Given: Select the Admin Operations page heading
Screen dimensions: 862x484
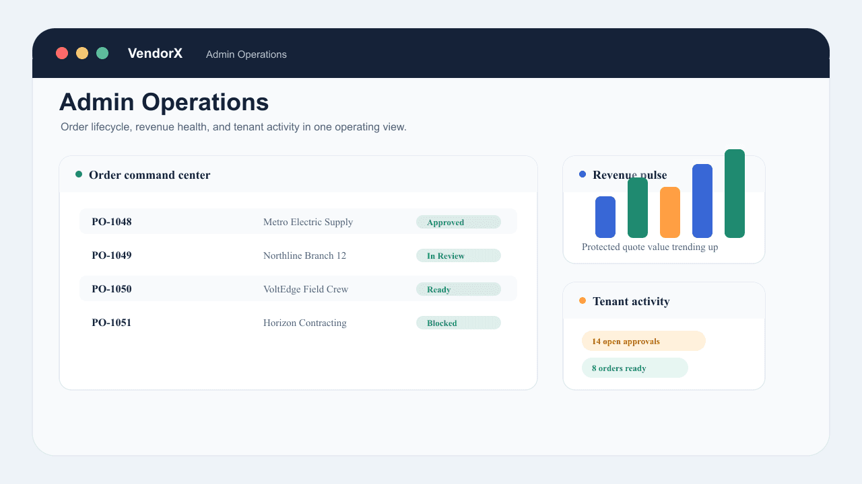Looking at the screenshot, I should [164, 102].
